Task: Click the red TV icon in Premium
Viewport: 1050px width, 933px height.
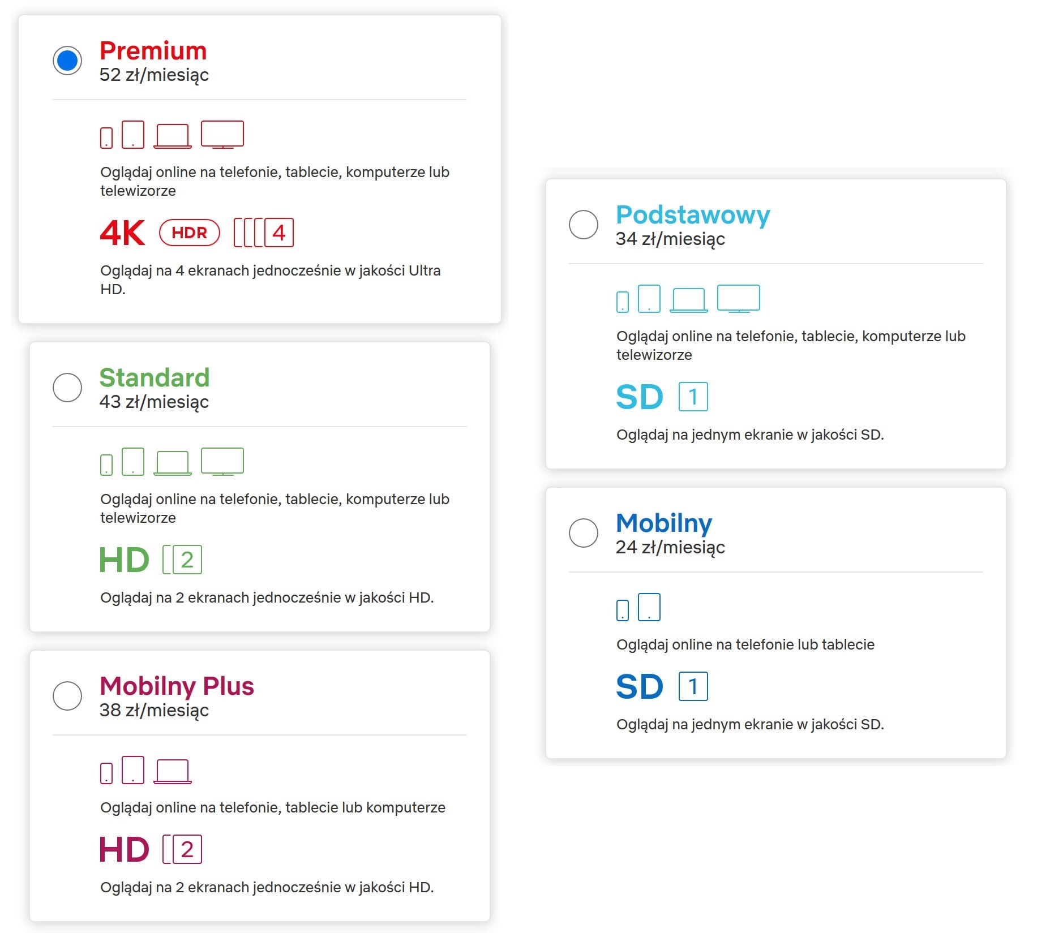Action: [222, 135]
